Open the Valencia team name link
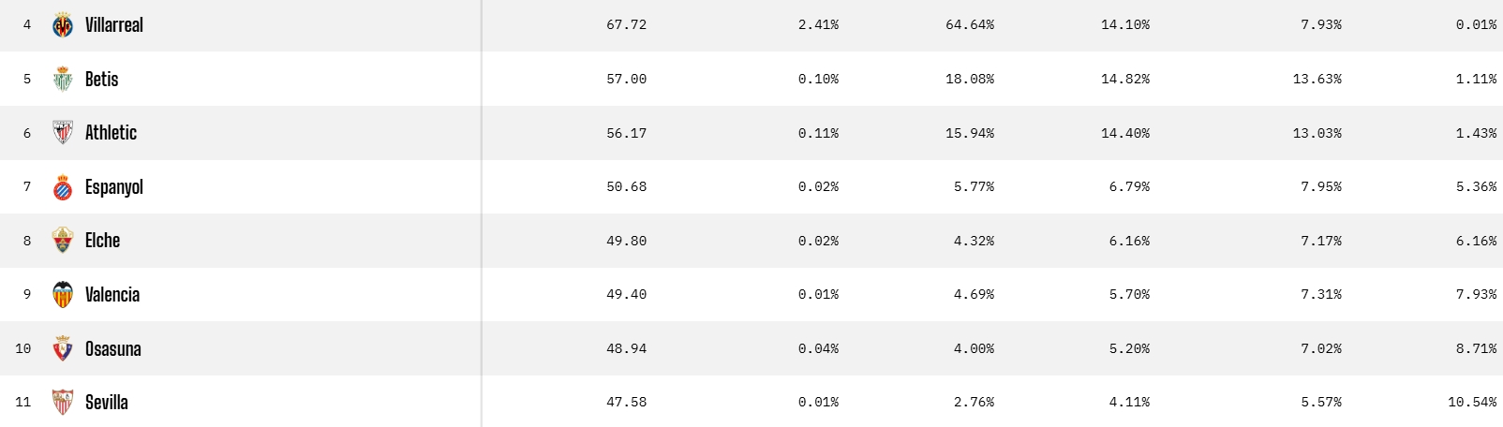This screenshot has height=427, width=1503. point(112,295)
